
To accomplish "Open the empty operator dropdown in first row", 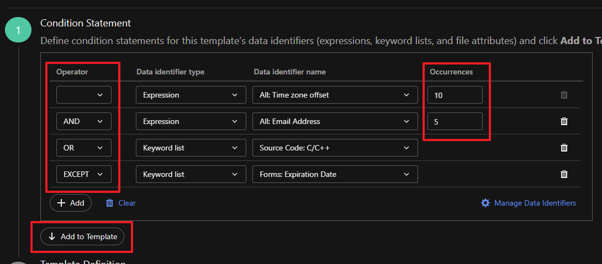I will (x=84, y=95).
